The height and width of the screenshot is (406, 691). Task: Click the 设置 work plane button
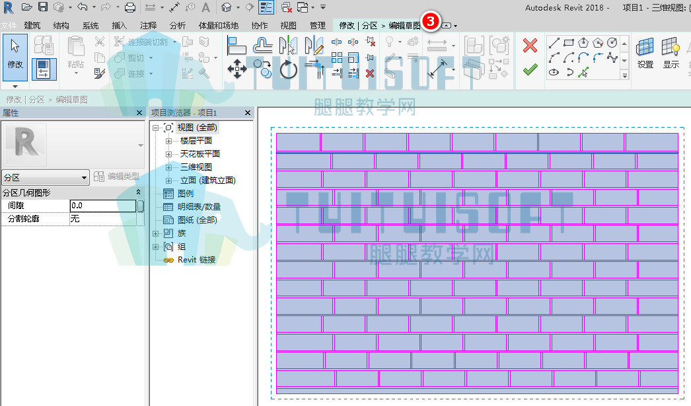645,52
